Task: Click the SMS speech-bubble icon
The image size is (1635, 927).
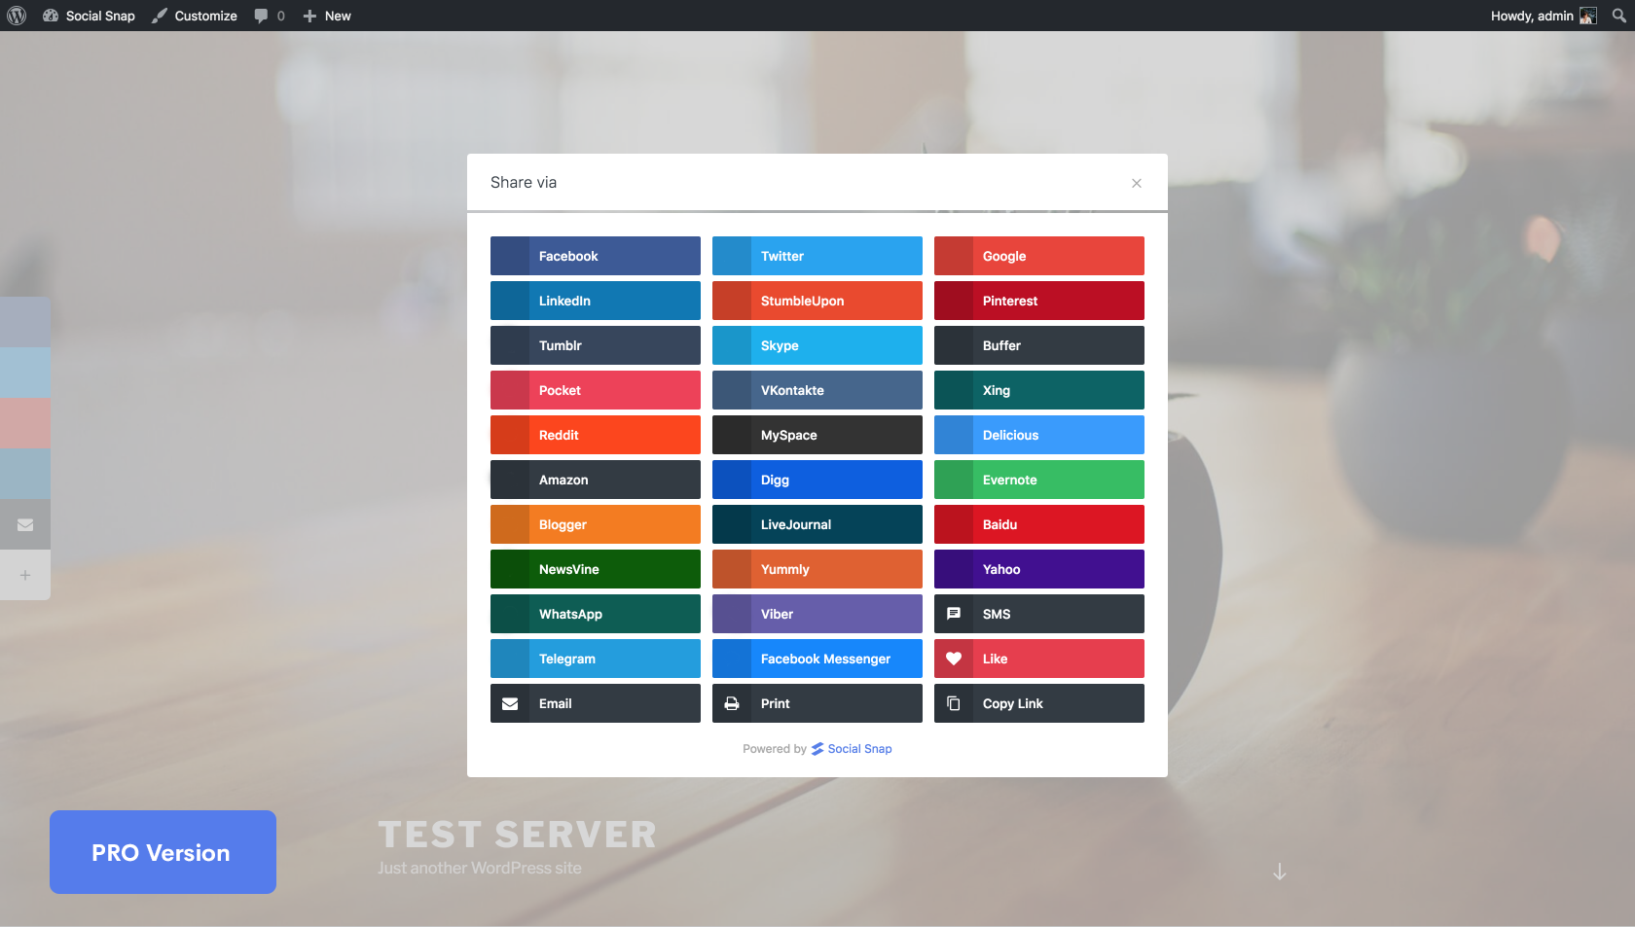Action: 954,614
